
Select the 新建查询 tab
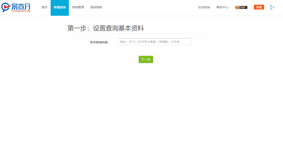(x=60, y=8)
